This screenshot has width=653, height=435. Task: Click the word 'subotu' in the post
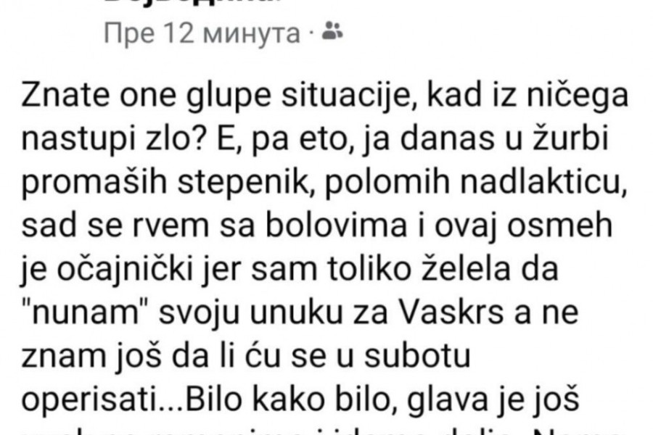pos(417,353)
